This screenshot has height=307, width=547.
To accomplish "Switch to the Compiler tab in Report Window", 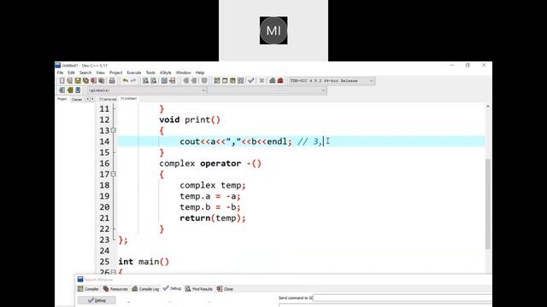I will (88, 289).
